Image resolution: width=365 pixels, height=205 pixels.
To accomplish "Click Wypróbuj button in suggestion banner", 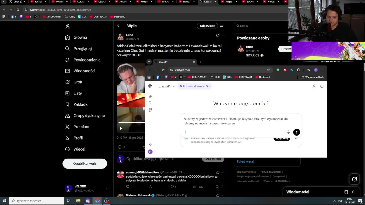I will (282, 138).
